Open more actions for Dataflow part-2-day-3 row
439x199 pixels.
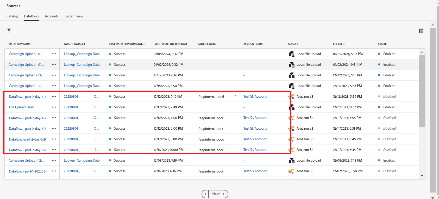pos(54,128)
